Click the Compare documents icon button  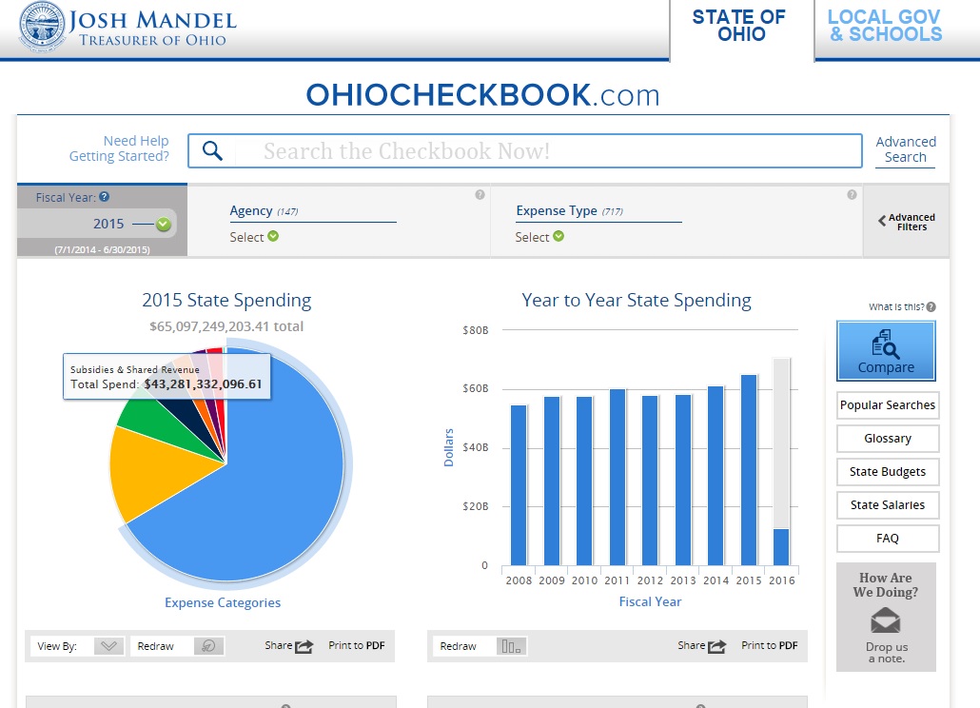click(886, 350)
